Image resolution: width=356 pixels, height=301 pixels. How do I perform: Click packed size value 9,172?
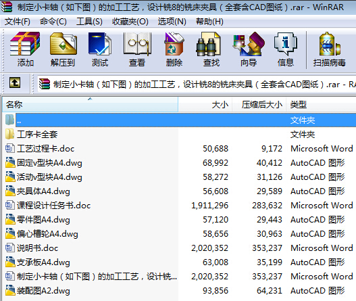[272, 149]
